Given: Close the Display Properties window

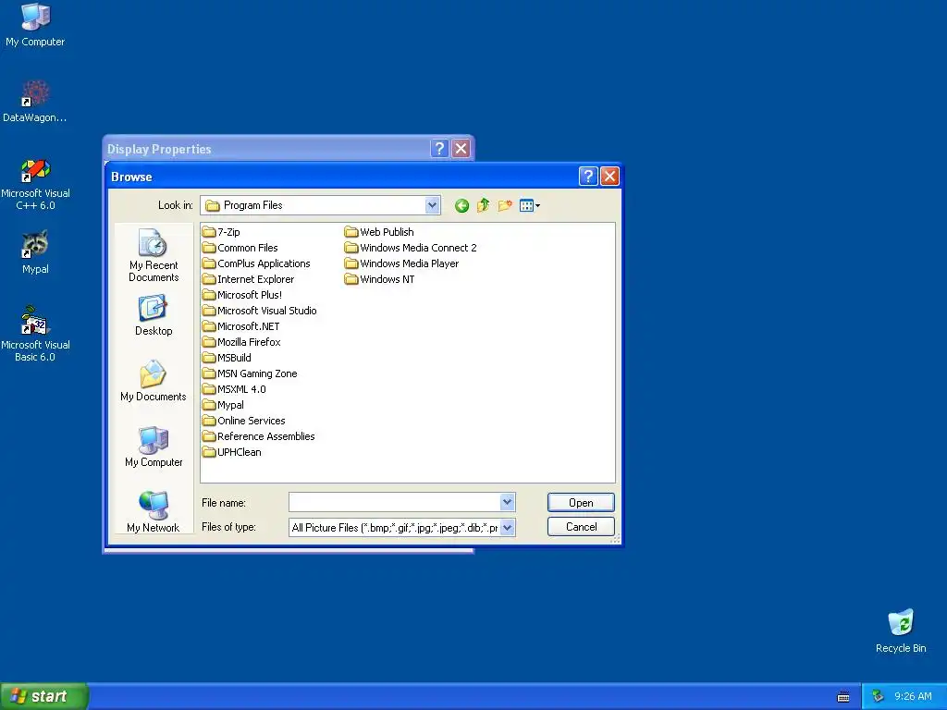Looking at the screenshot, I should pyautogui.click(x=461, y=149).
